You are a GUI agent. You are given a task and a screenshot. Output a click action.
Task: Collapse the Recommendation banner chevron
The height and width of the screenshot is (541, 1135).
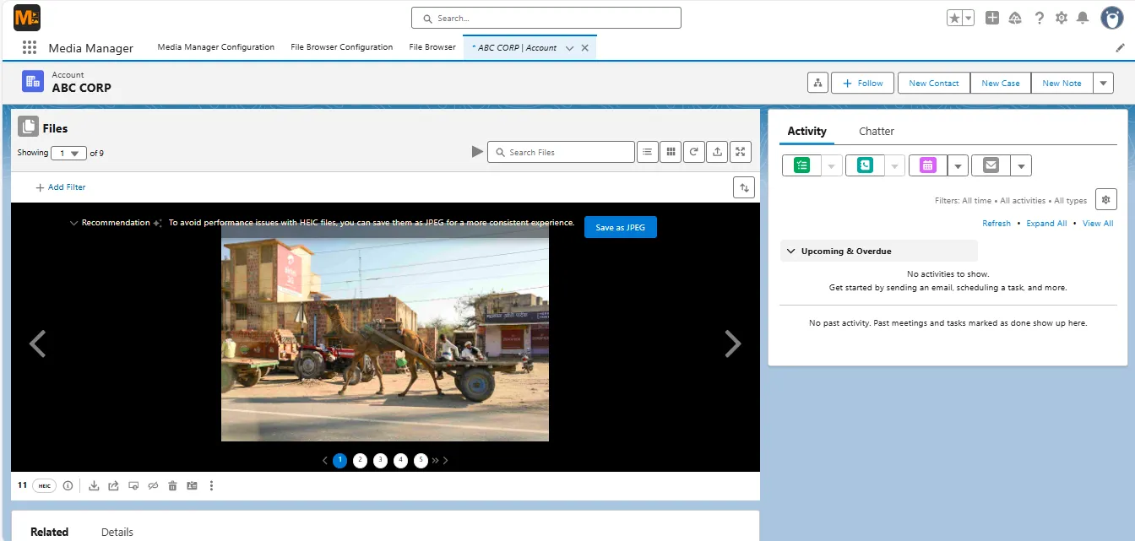[x=74, y=223]
